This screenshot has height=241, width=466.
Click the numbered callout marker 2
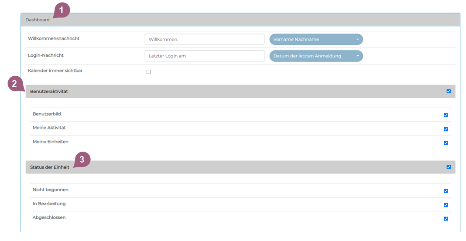coord(15,84)
